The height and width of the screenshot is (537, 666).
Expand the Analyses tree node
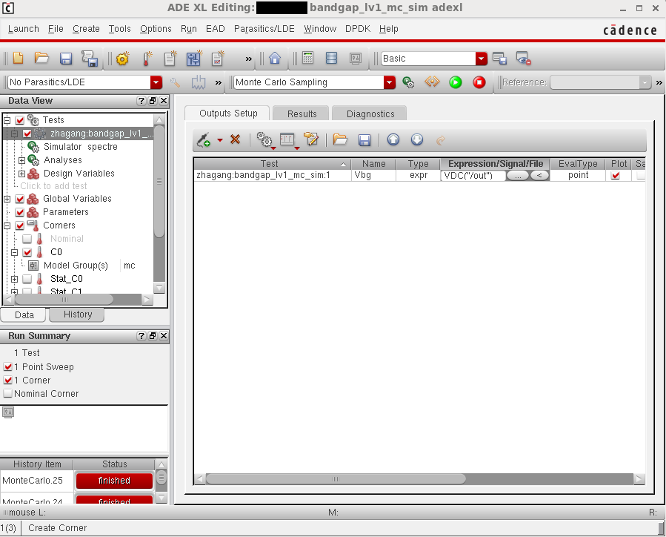(21, 160)
